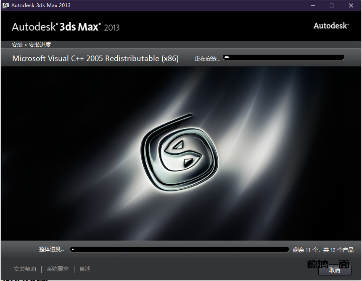The height and width of the screenshot is (281, 362).
Task: Close the 3ds Max installer window
Action: coord(351,5)
